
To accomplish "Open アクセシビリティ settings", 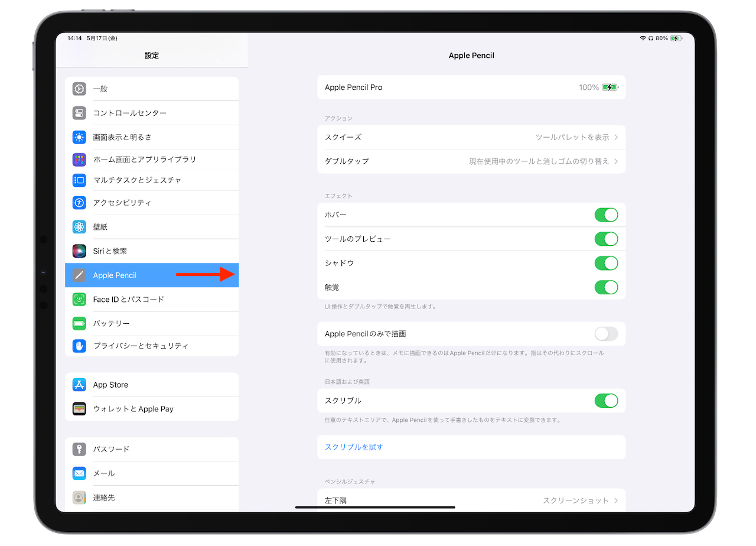I will coord(79,202).
